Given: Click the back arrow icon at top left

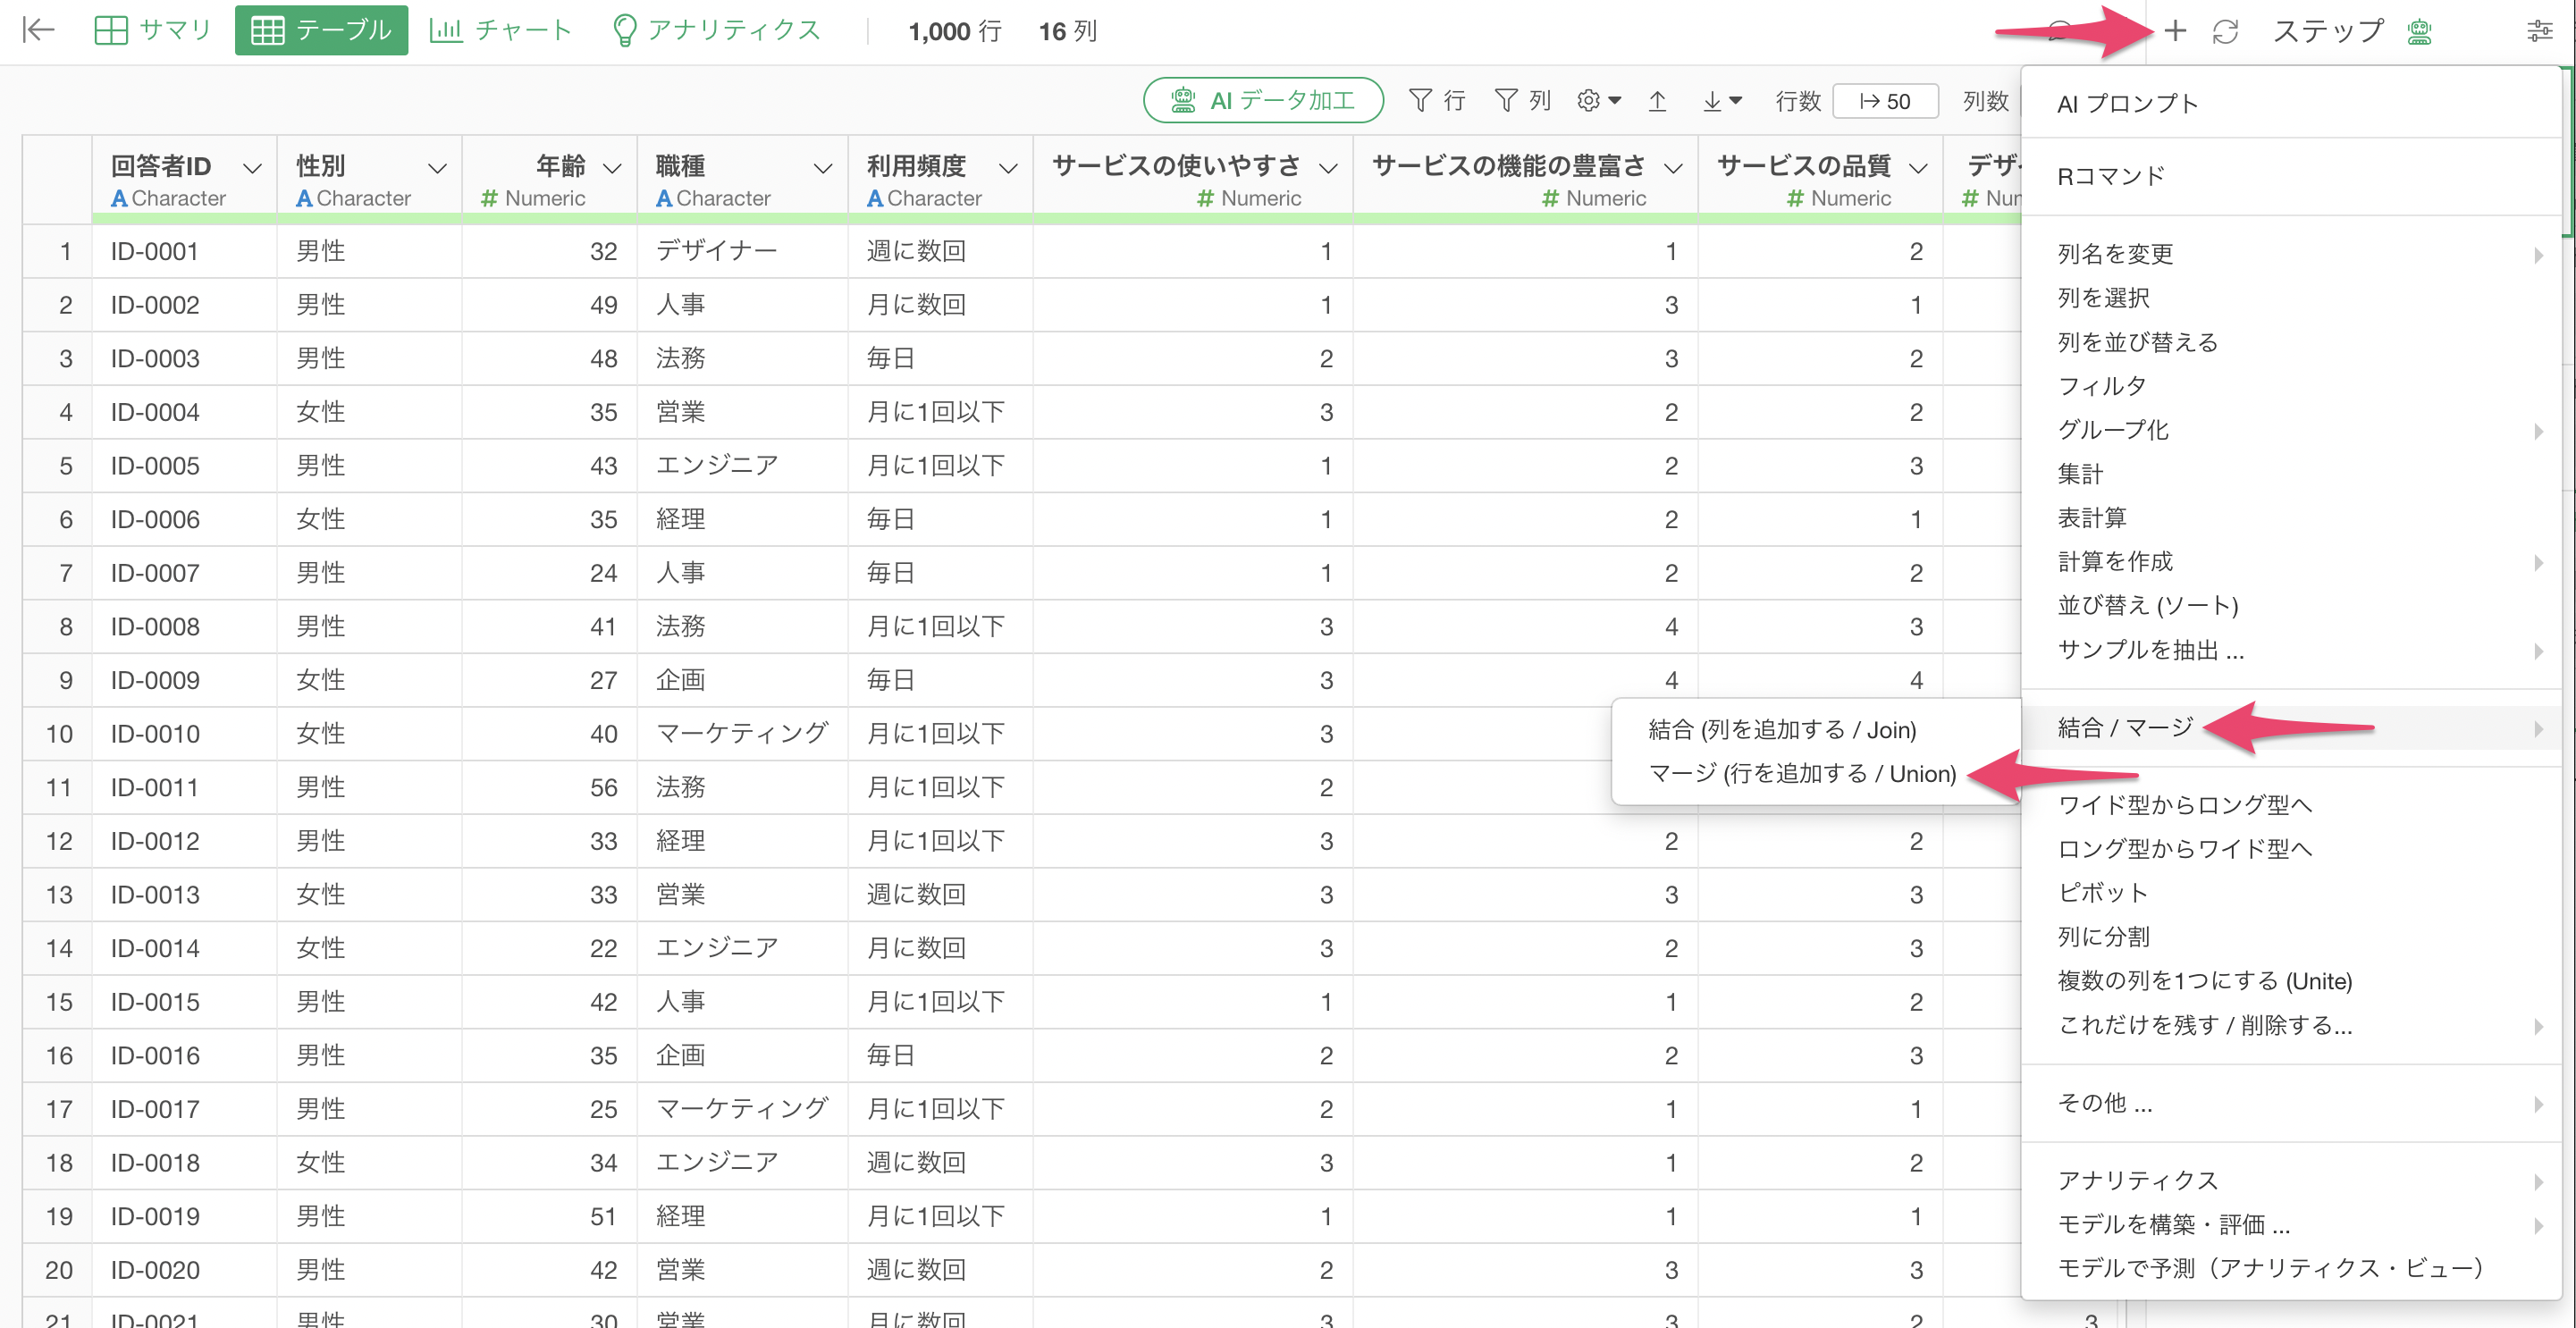Looking at the screenshot, I should click(38, 30).
